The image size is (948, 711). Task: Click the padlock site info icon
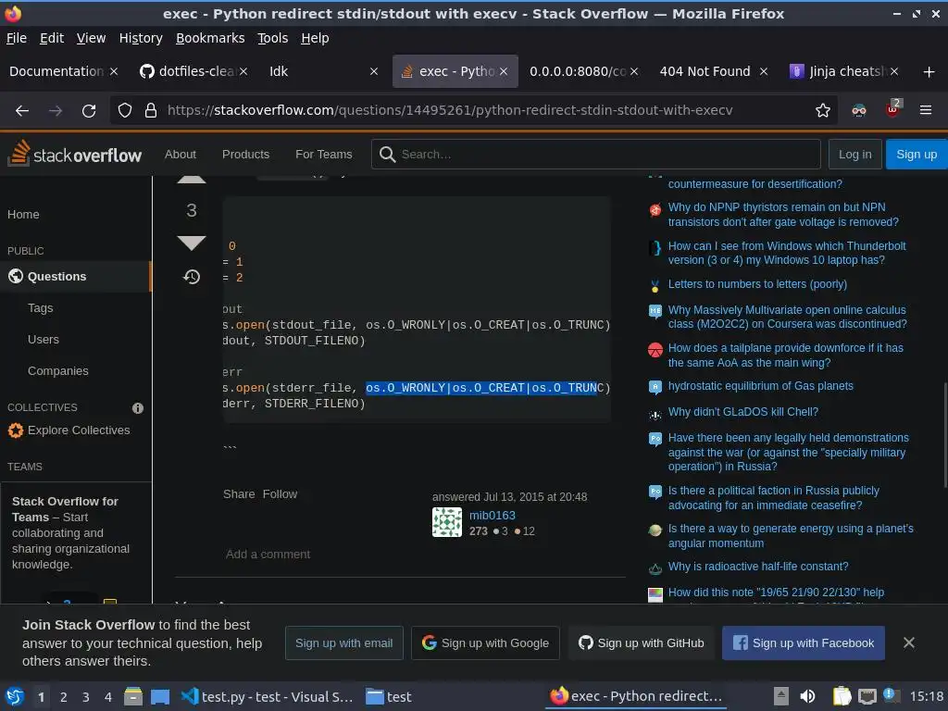coord(151,111)
